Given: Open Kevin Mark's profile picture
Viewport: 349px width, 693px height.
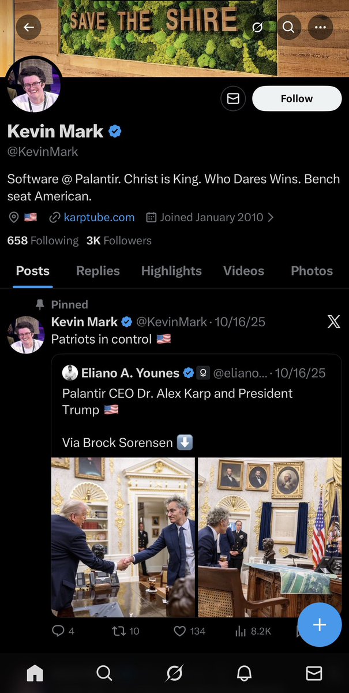Looking at the screenshot, I should click(x=33, y=85).
